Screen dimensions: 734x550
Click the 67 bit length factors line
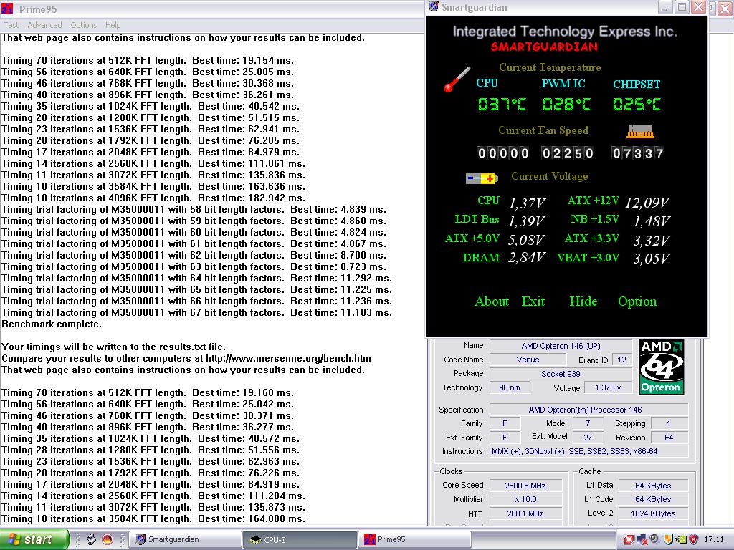tap(196, 312)
